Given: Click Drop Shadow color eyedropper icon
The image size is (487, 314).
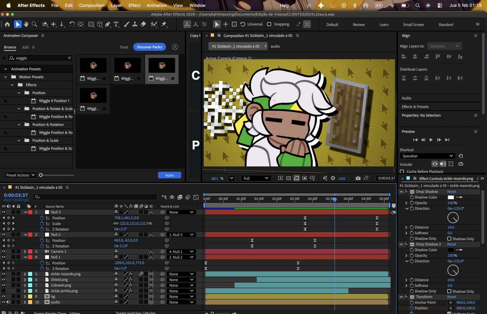Looking at the screenshot, I should click(459, 197).
